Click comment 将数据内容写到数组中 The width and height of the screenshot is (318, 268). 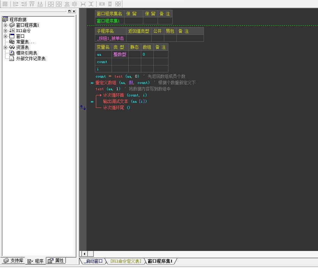tap(150, 89)
